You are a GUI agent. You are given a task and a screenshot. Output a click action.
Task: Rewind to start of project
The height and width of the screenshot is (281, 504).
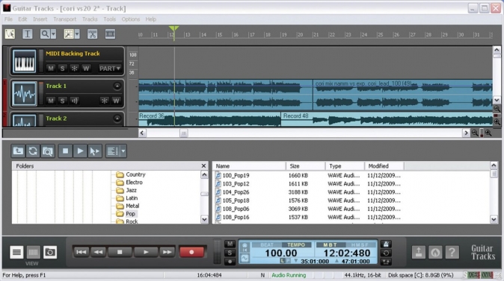pos(81,252)
